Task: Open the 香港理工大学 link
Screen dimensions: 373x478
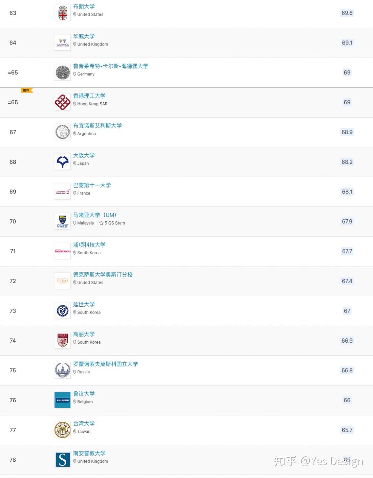Action: (89, 96)
